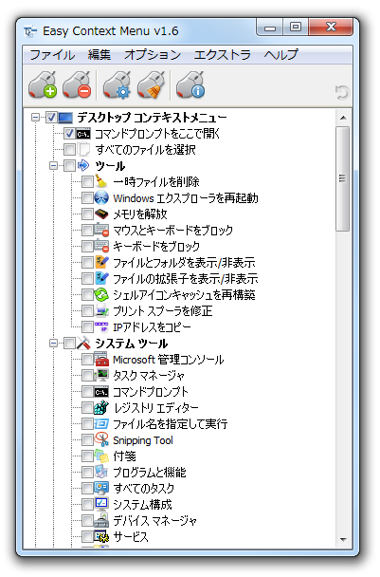Viewport: 380px width, 577px height.
Task: Click the broom icon beside 一時ファイルを削除
Action: (x=101, y=181)
